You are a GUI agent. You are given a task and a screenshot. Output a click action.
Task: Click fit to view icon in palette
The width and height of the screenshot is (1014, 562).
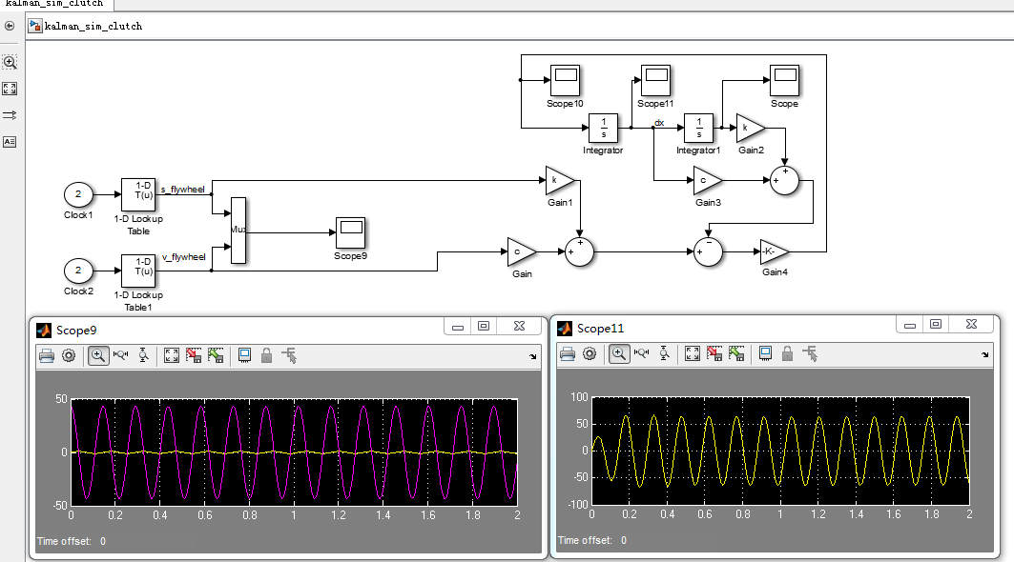[10, 89]
